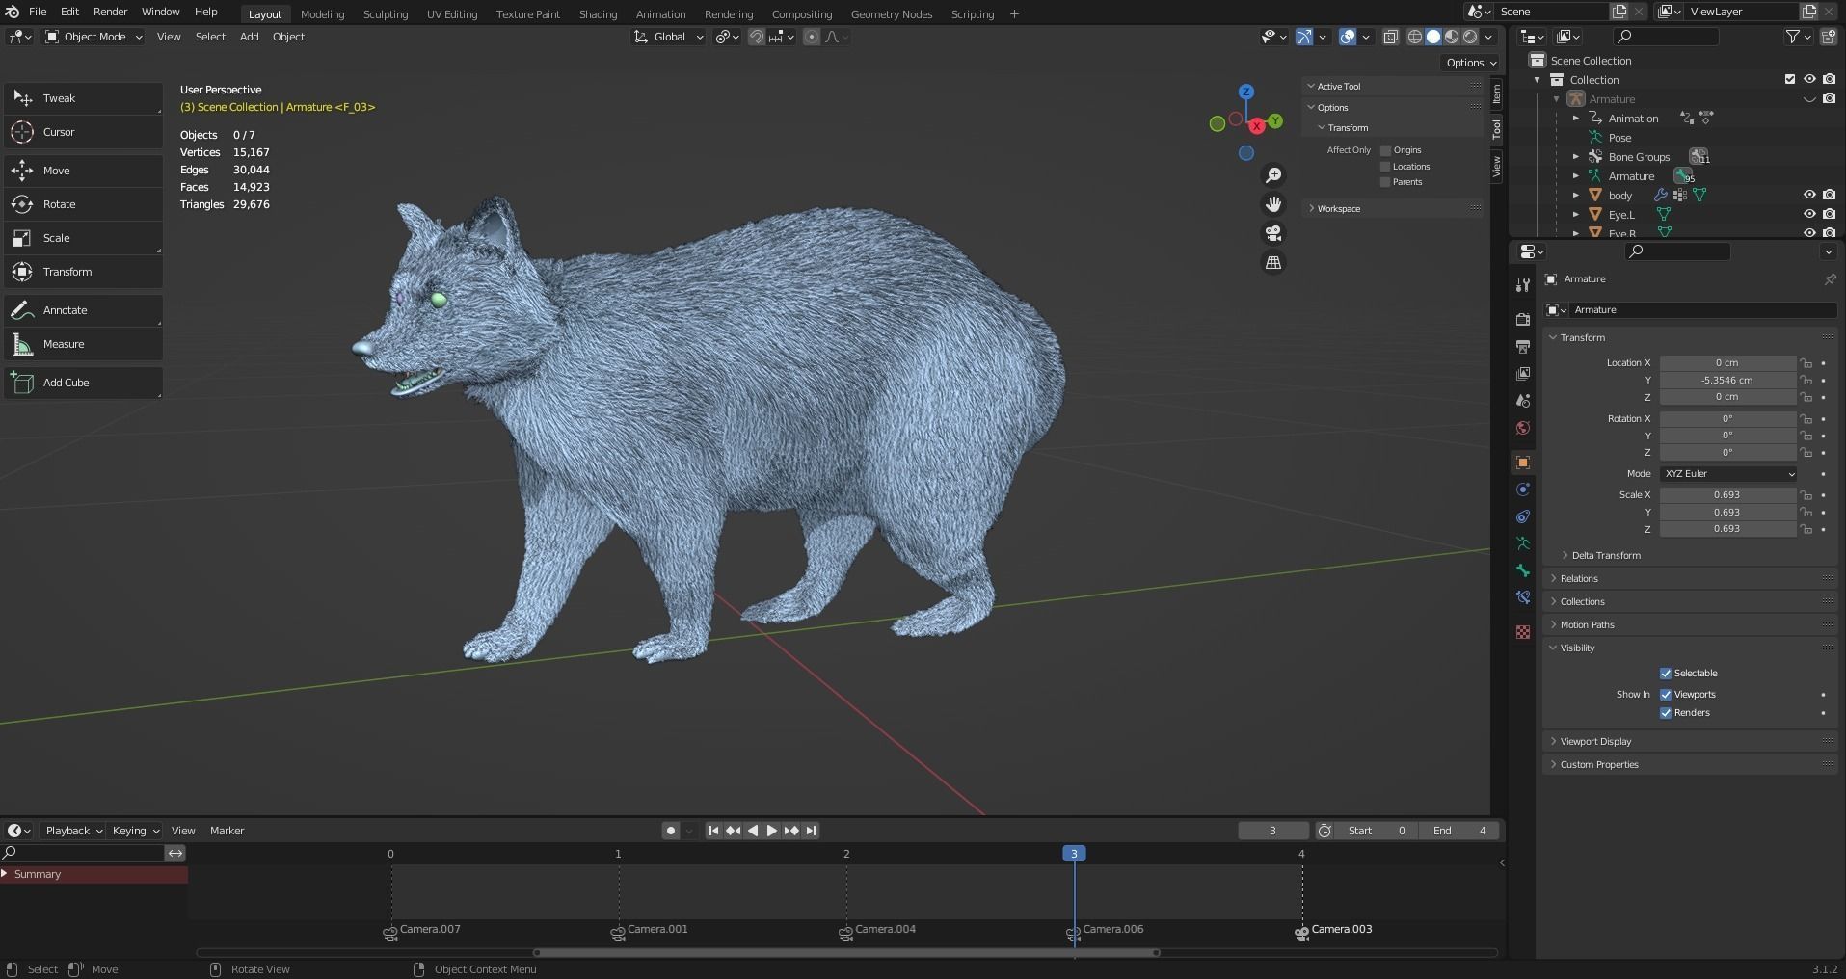Screen dimensions: 1846x979
Task: Open the Render menu
Action: pyautogui.click(x=110, y=12)
